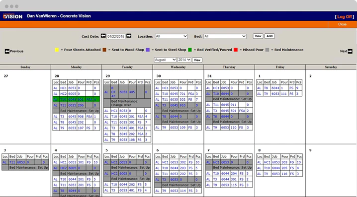Click the brown Sent to Wood Shop swatch
The image size is (357, 197).
(104, 50)
